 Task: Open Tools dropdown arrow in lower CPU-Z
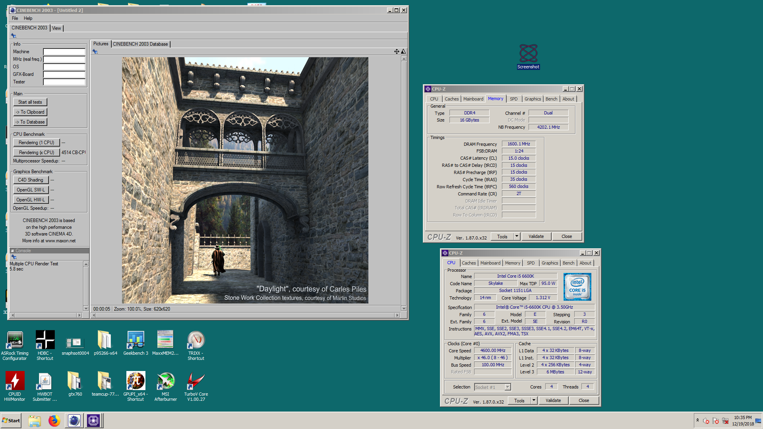(534, 400)
